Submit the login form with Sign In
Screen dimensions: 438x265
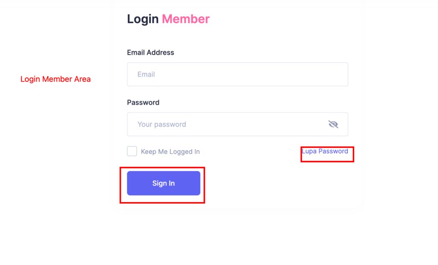tap(163, 183)
